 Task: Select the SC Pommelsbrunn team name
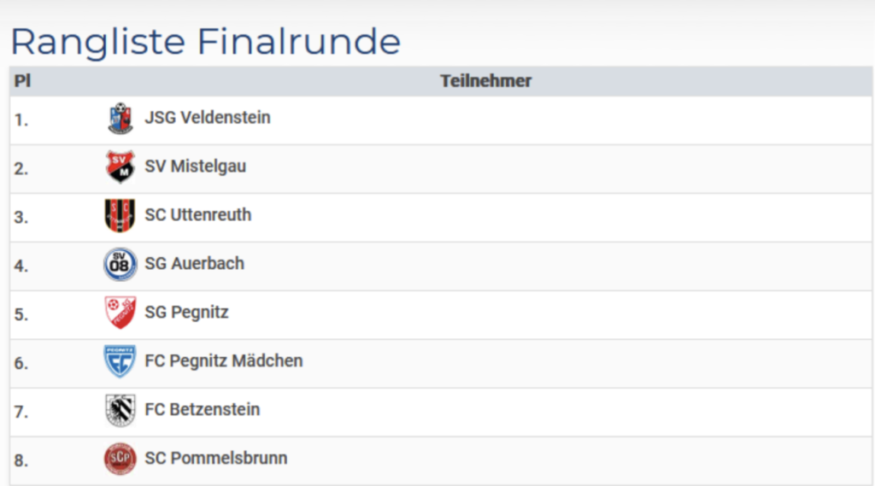pos(216,459)
